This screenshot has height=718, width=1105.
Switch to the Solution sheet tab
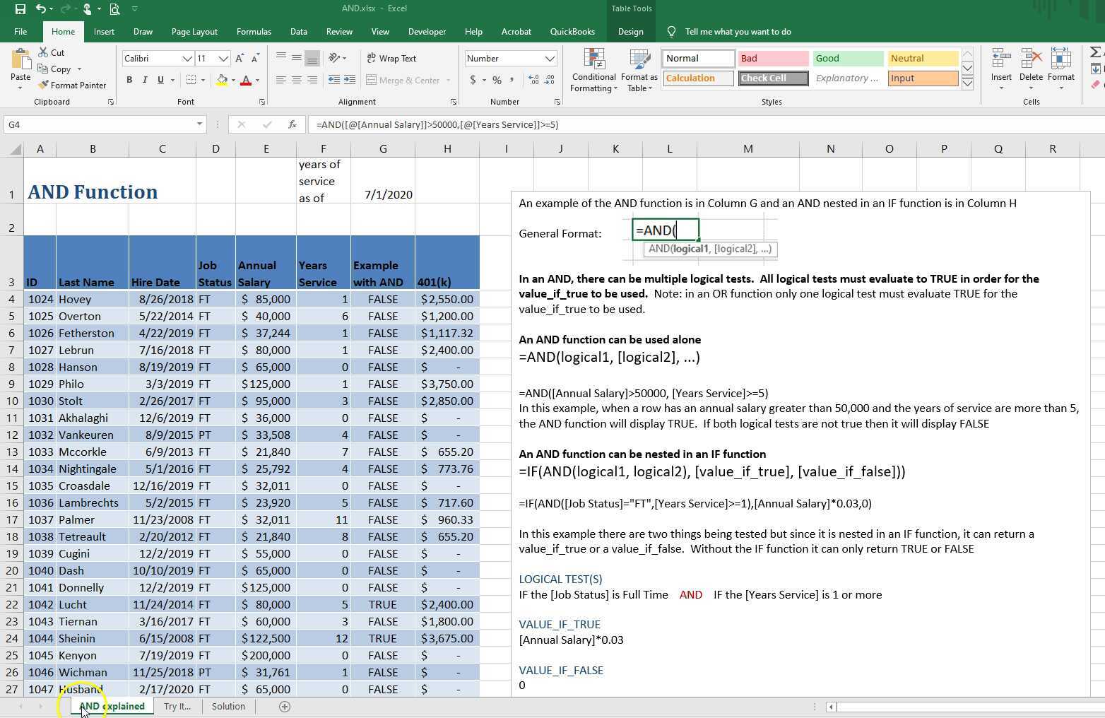tap(228, 706)
